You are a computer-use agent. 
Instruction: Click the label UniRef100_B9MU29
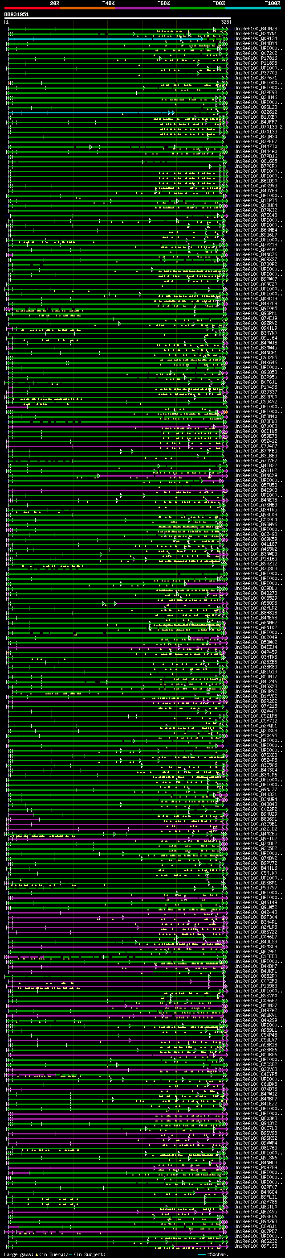pyautogui.click(x=256, y=814)
